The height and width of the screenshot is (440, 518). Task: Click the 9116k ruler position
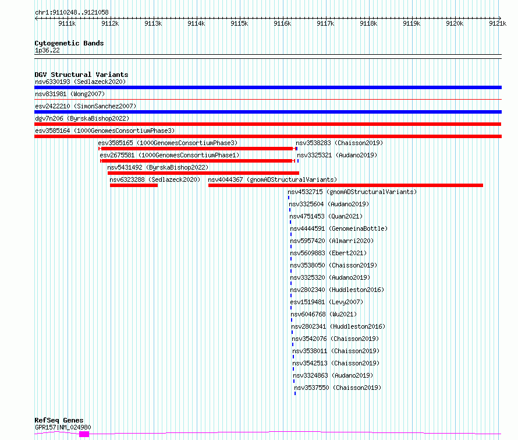[x=282, y=23]
